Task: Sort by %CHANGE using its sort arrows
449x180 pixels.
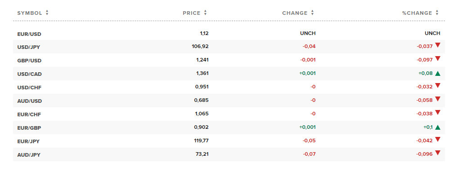Action: click(437, 13)
